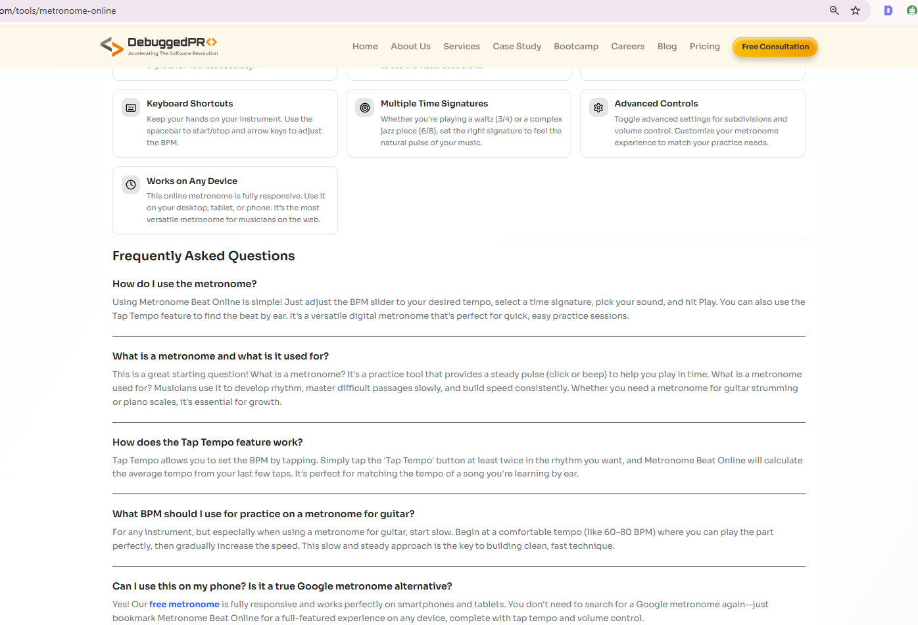
Task: Click the green extension icon at toolbar edge
Action: (x=911, y=11)
